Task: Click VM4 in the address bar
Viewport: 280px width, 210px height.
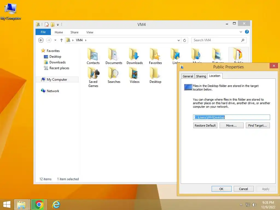Action: (x=79, y=40)
